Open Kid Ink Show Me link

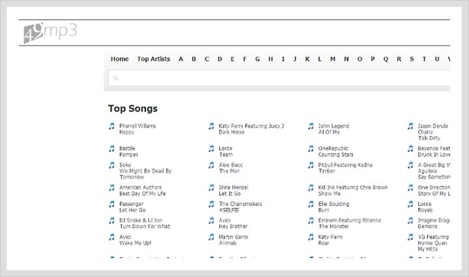click(353, 190)
